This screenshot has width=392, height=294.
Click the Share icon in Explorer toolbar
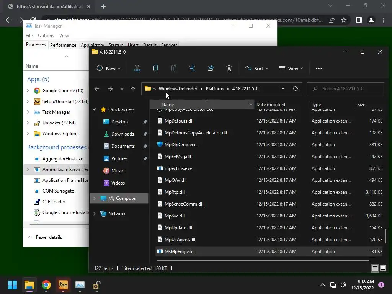pyautogui.click(x=211, y=68)
